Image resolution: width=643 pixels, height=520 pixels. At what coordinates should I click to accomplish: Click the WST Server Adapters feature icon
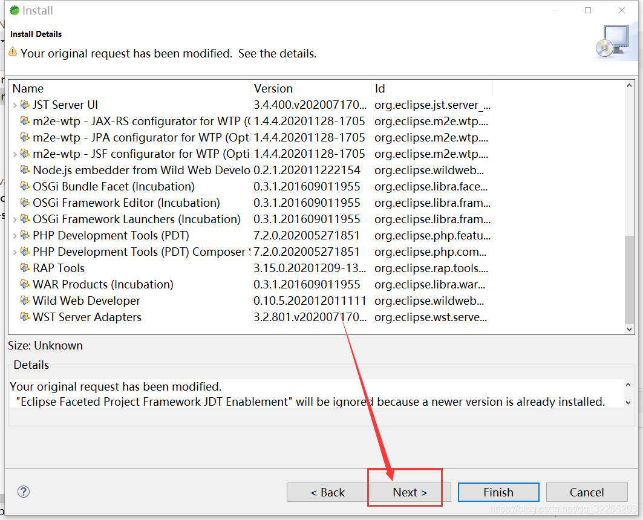(x=25, y=317)
